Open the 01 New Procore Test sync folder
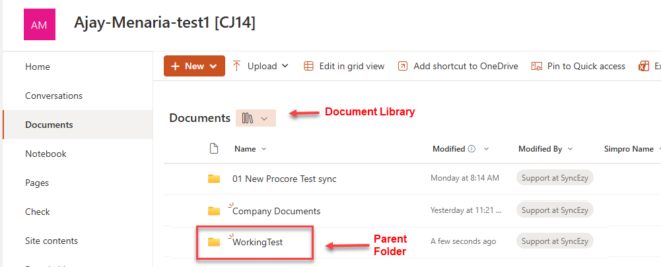The height and width of the screenshot is (267, 661). [284, 179]
